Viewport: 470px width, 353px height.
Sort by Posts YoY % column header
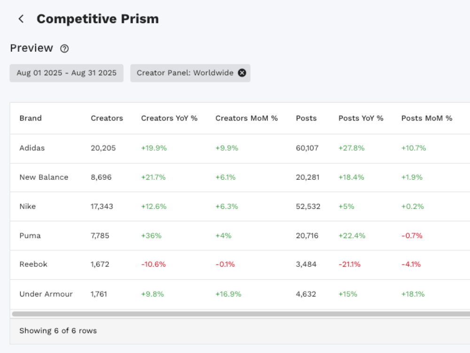click(360, 118)
